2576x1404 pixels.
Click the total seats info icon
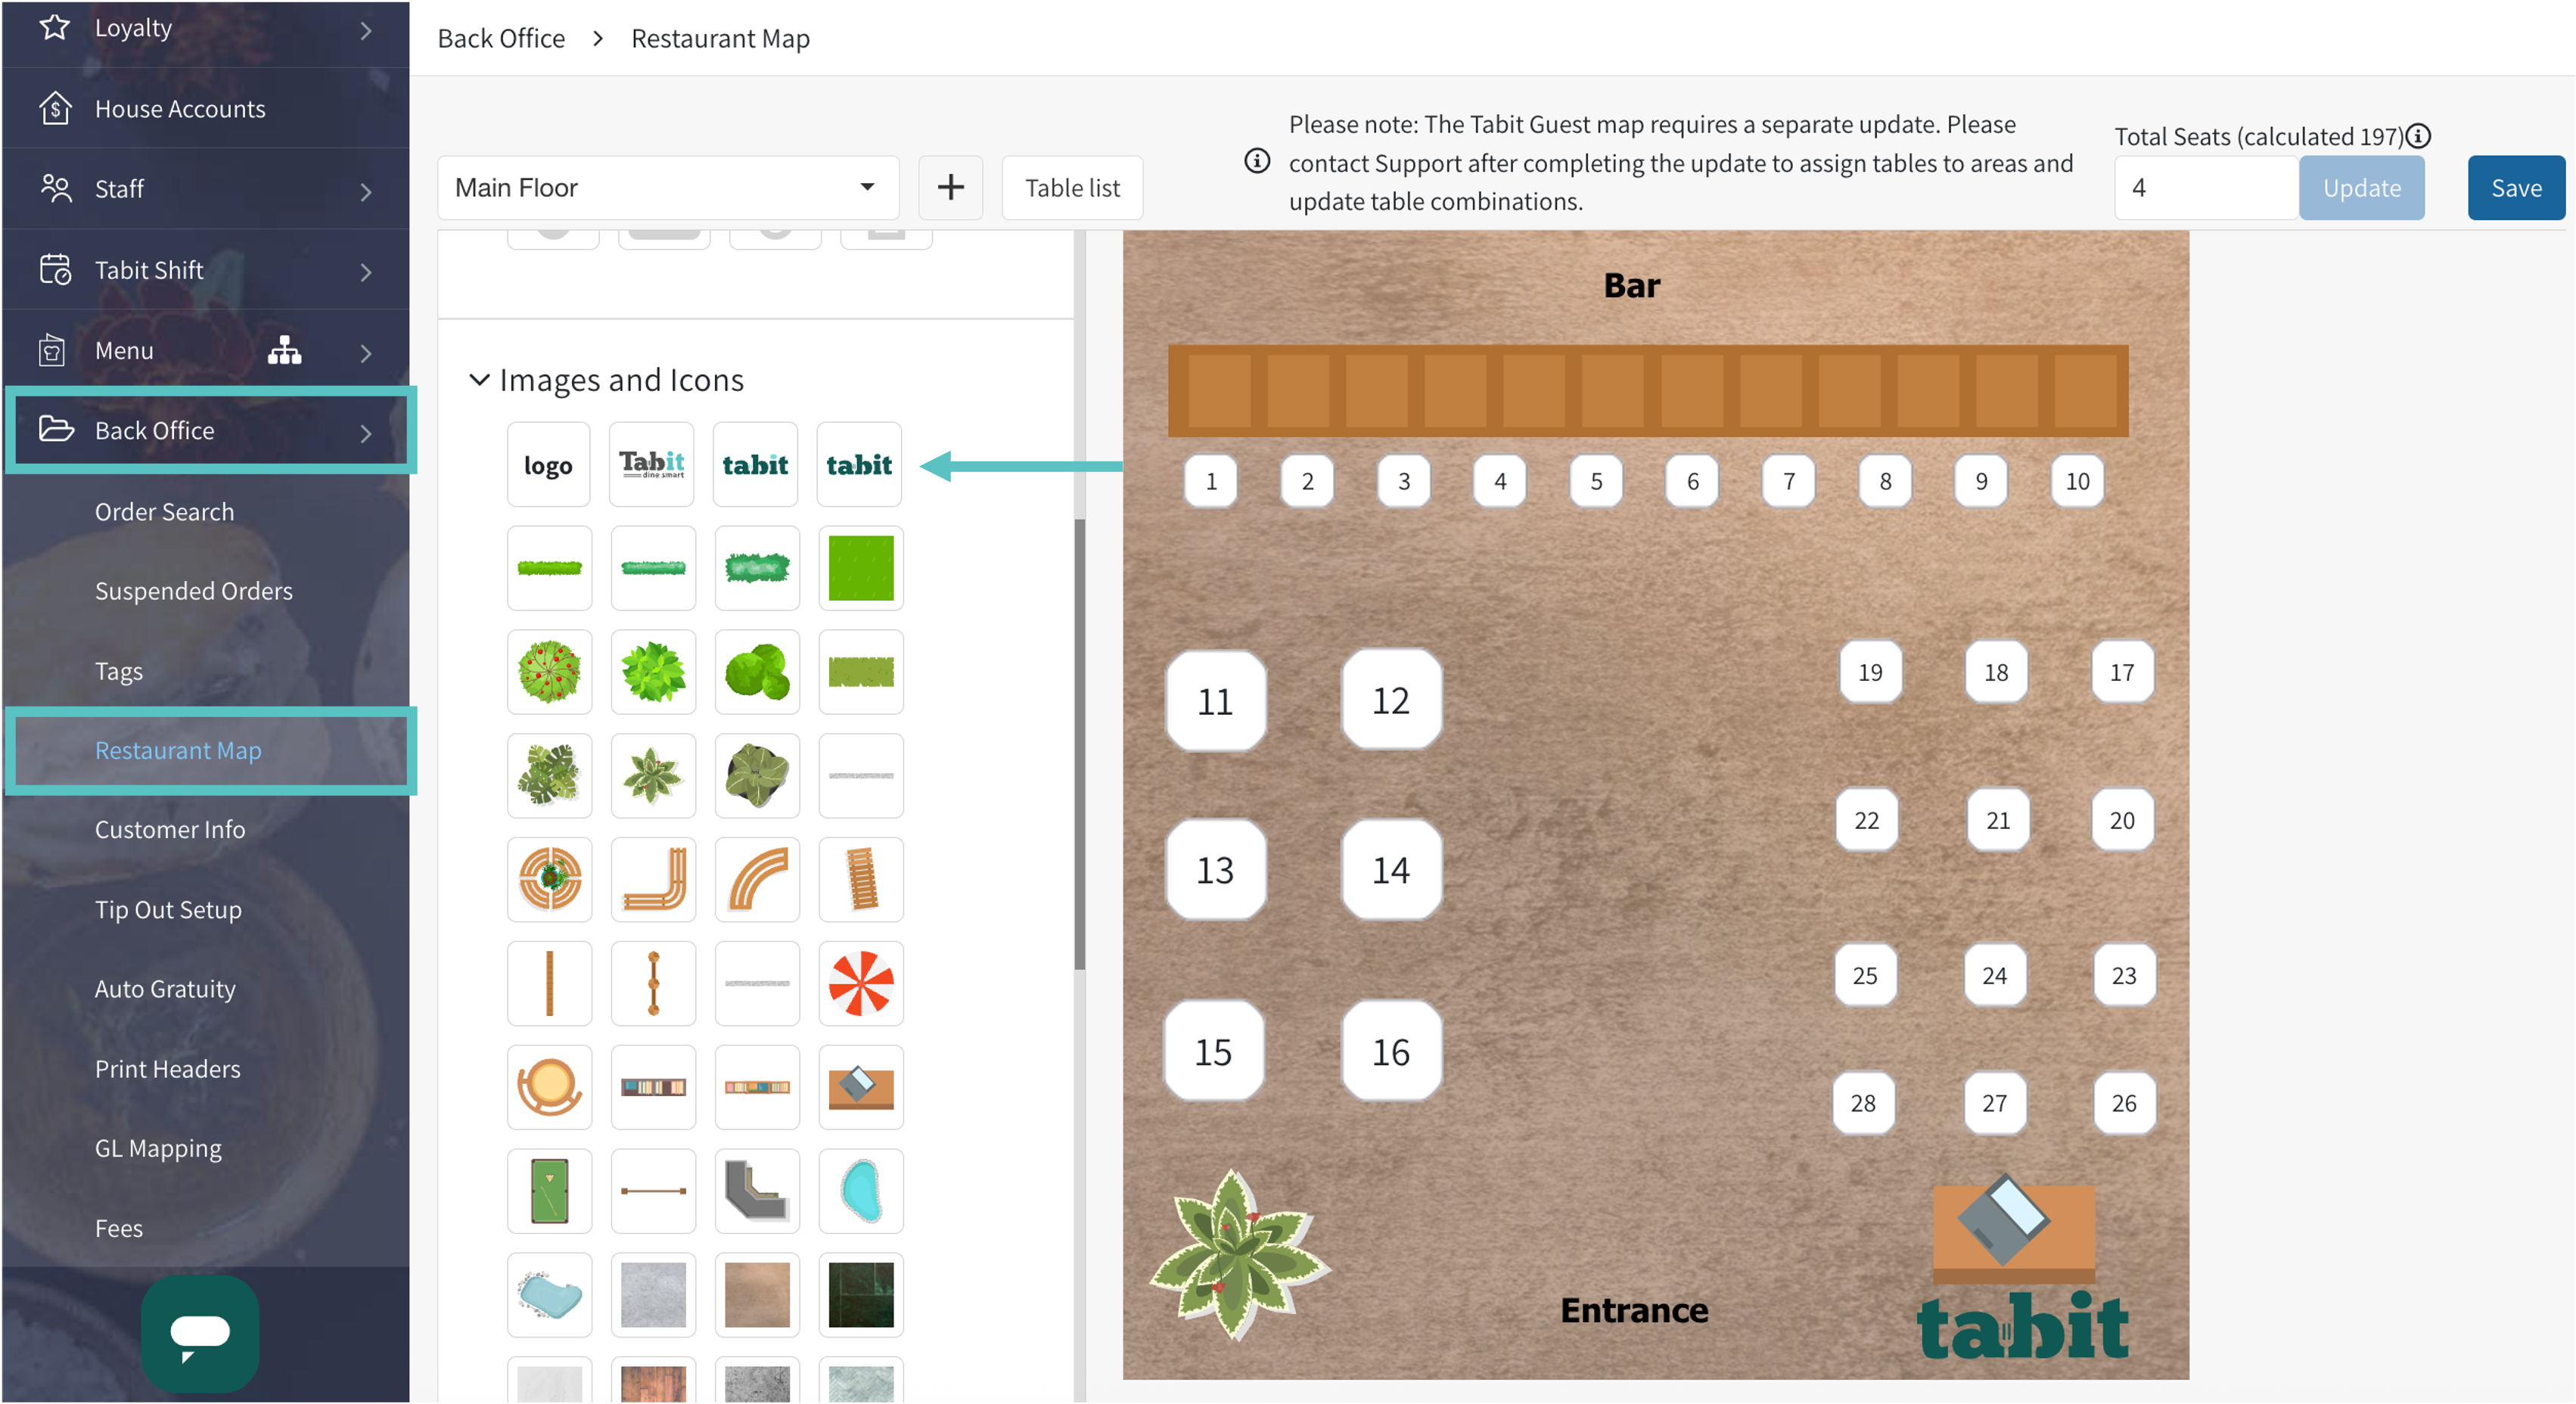(2418, 136)
